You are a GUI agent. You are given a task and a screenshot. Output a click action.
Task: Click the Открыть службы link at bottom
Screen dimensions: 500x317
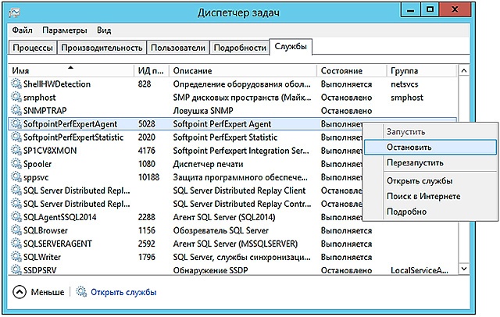pos(123,293)
